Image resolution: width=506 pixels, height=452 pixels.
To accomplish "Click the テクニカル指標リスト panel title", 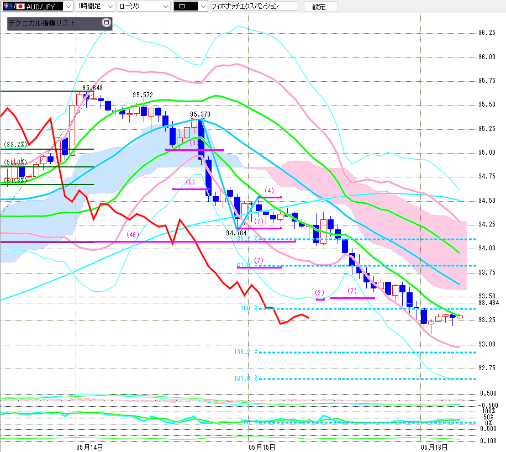I will (41, 23).
